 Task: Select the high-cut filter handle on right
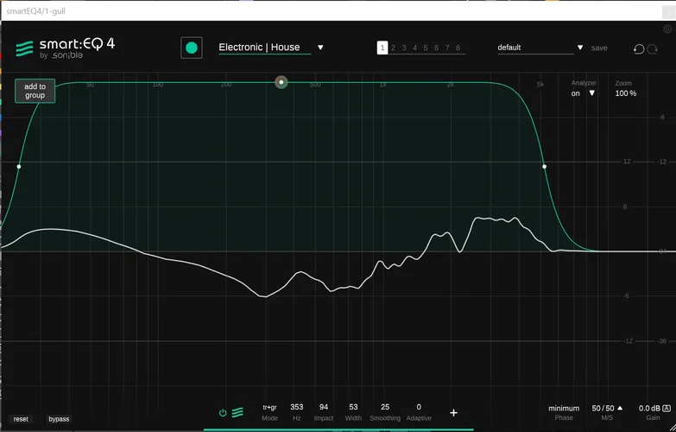pyautogui.click(x=544, y=167)
